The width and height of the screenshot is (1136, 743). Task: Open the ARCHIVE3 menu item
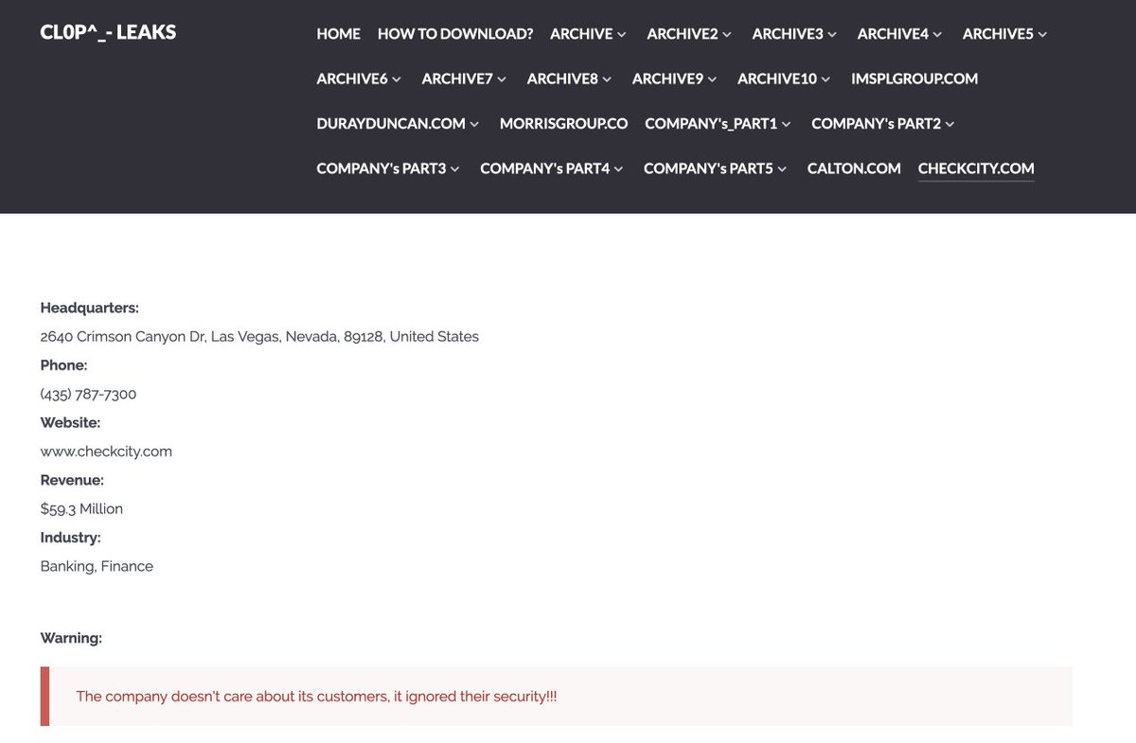[x=788, y=34]
